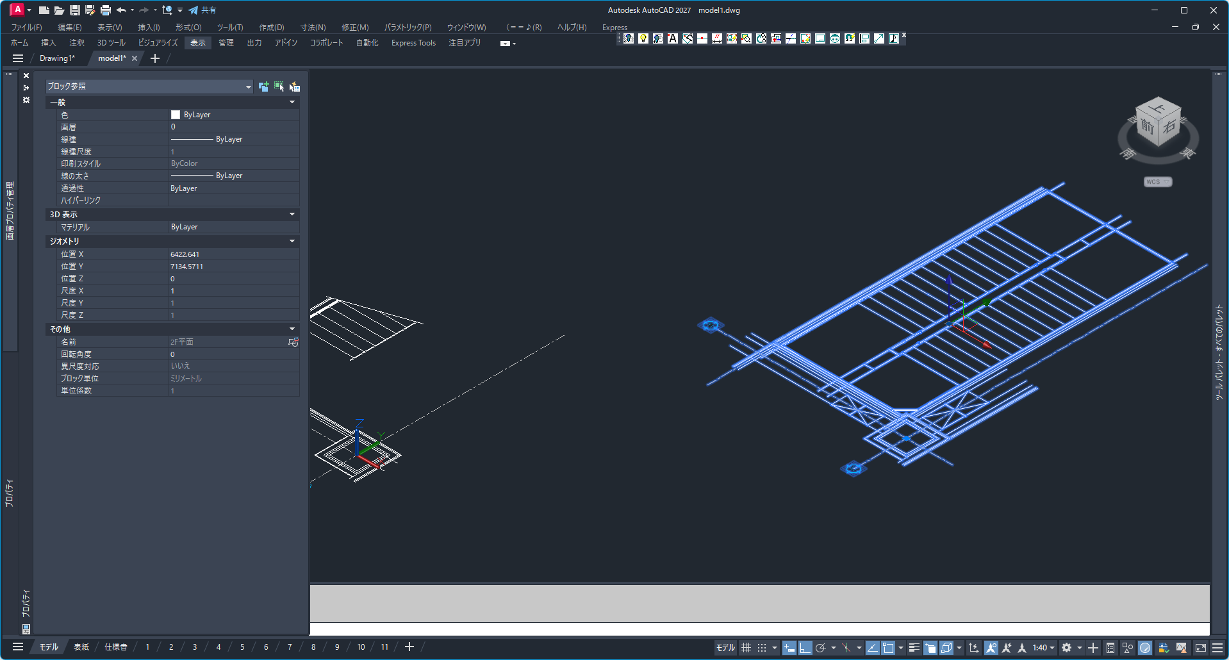This screenshot has width=1229, height=660.
Task: Click the Select Objects icon in Properties palette
Action: tap(279, 87)
